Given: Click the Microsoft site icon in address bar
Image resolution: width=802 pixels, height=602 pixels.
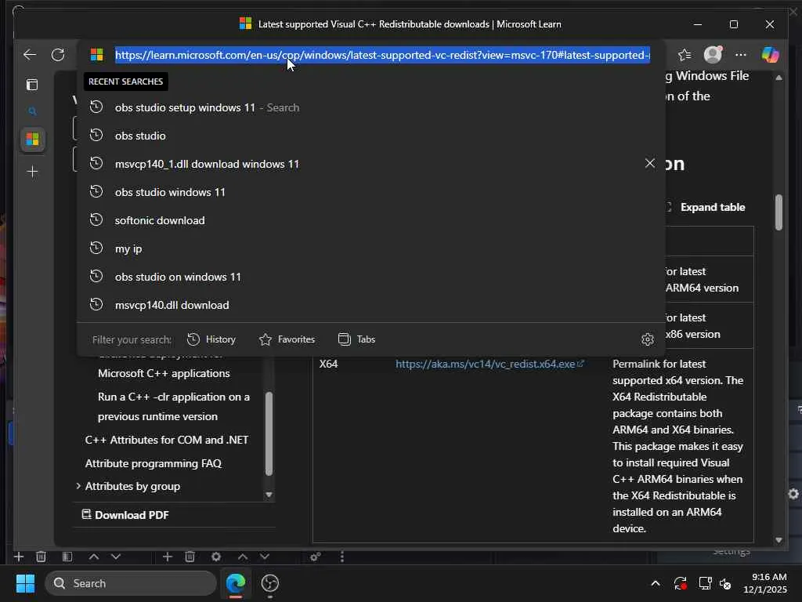Looking at the screenshot, I should 96,54.
